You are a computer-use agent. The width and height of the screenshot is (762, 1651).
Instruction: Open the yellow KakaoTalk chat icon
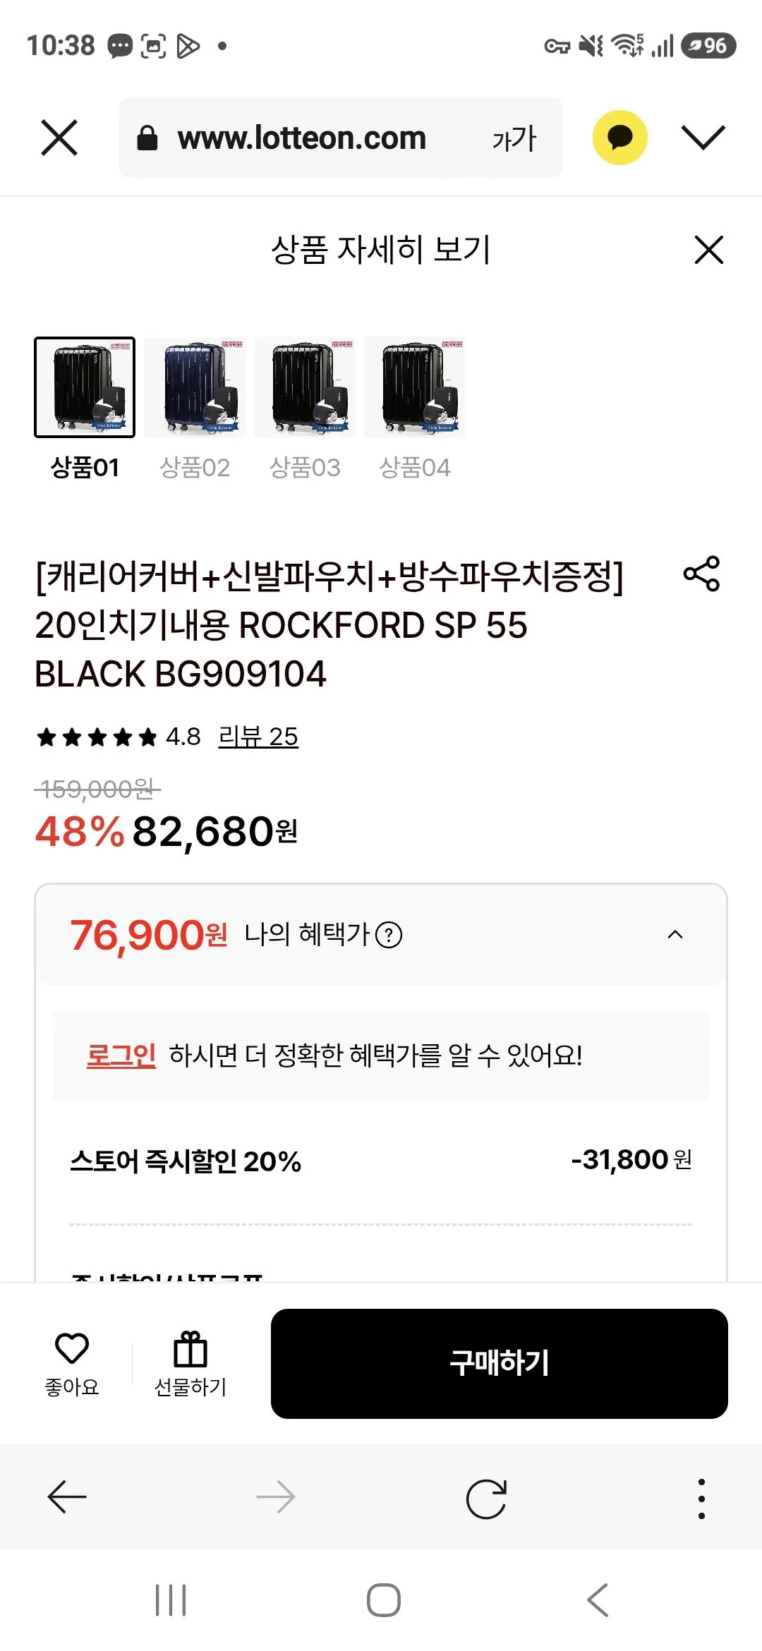tap(619, 137)
